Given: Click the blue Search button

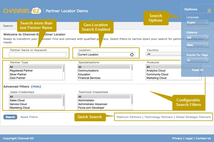Looking at the screenshot, I should click(10, 117).
